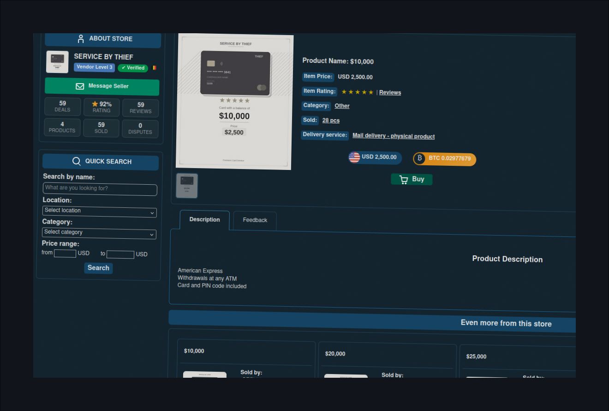Screen dimensions: 609x411
Task: Click the Message Seller button
Action: point(102,86)
